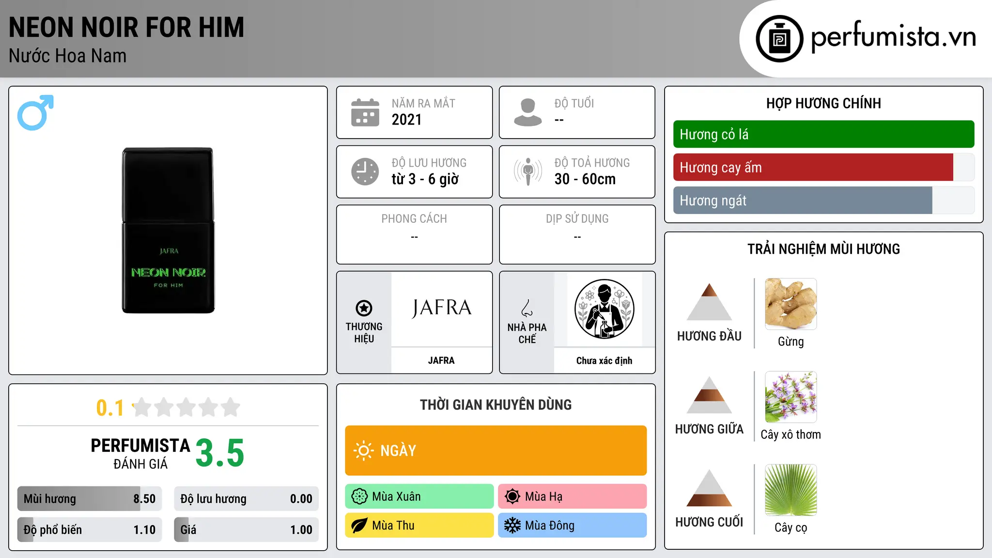This screenshot has height=558, width=992.
Task: Click the Cây xô thơm note label
Action: [x=790, y=434]
